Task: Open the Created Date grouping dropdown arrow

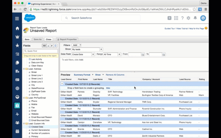Action: pyautogui.click(x=62, y=84)
